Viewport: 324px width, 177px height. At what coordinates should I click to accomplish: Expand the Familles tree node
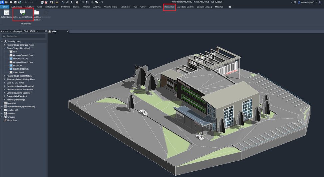tap(2, 113)
